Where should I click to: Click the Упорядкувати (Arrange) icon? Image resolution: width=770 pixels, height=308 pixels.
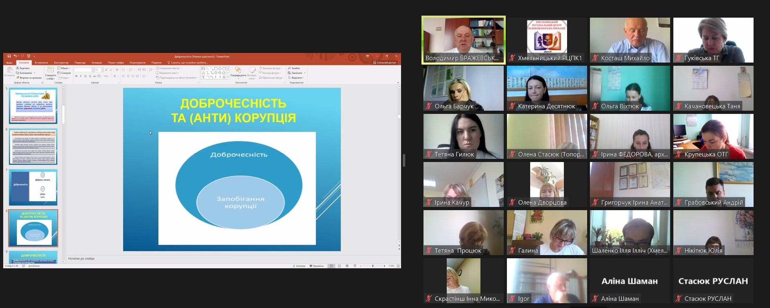coord(238,71)
